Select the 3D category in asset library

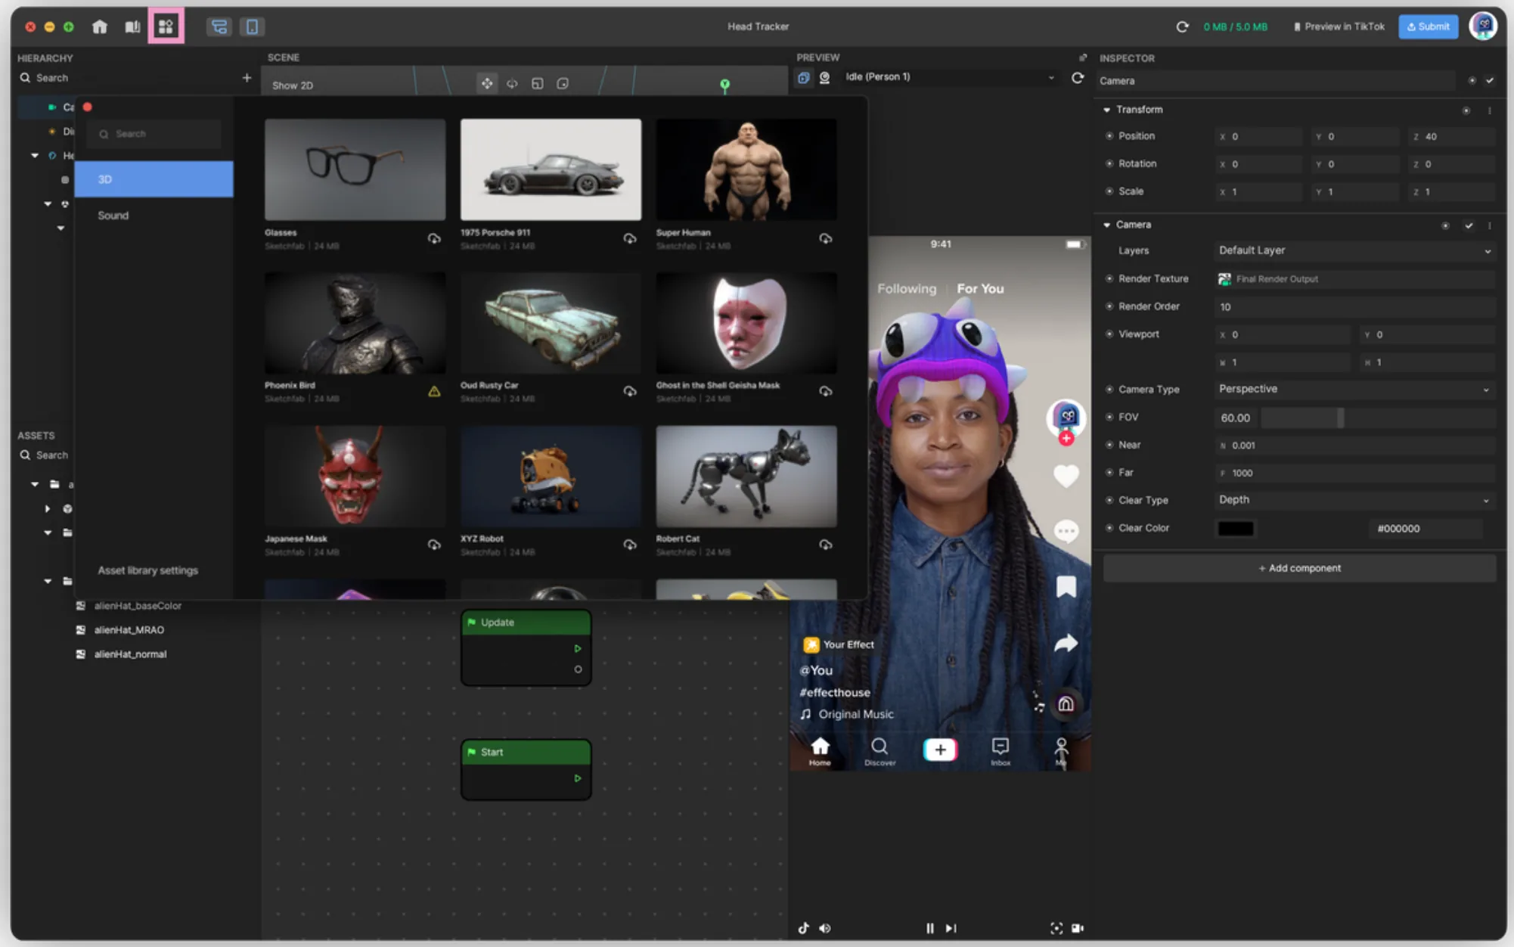154,179
